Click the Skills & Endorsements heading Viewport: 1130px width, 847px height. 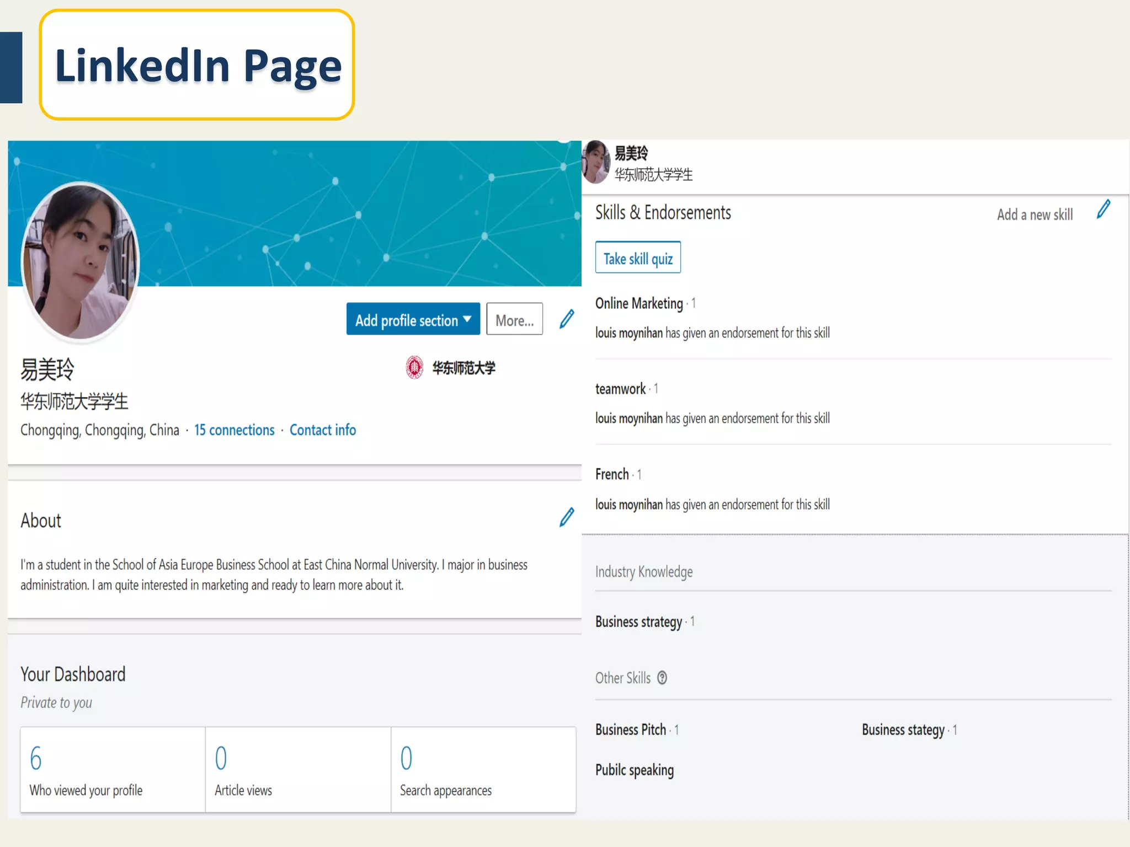pos(663,212)
